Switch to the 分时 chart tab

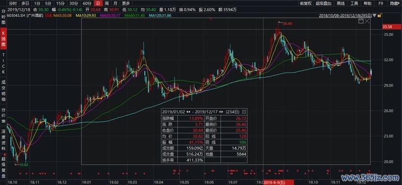coord(13,3)
